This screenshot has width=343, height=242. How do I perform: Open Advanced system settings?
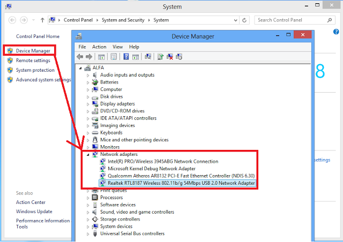tap(43, 80)
